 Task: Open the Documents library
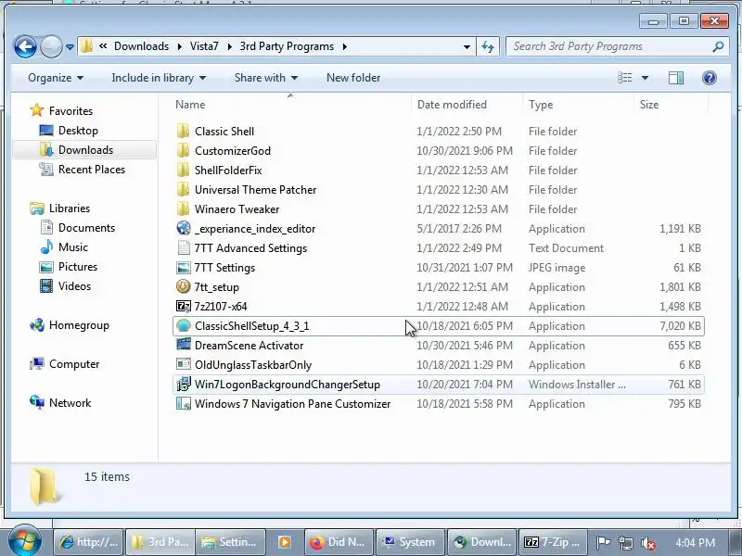86,228
